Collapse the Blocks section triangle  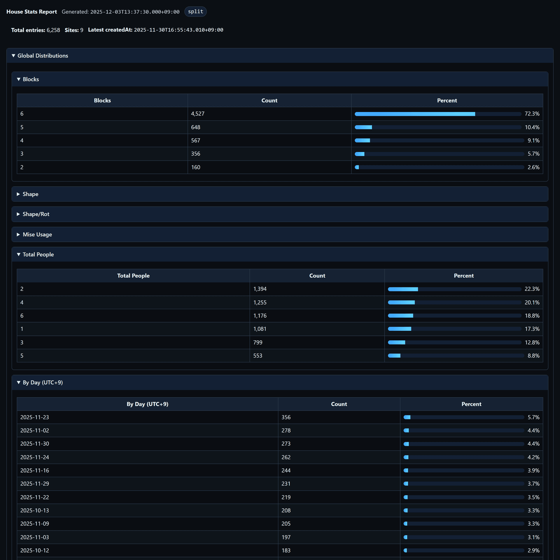[19, 79]
